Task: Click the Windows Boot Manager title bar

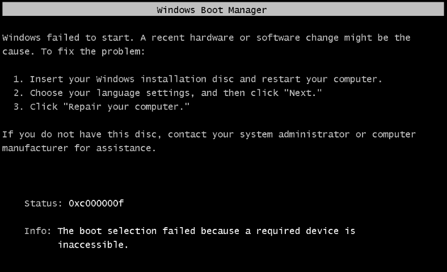Action: click(223, 10)
